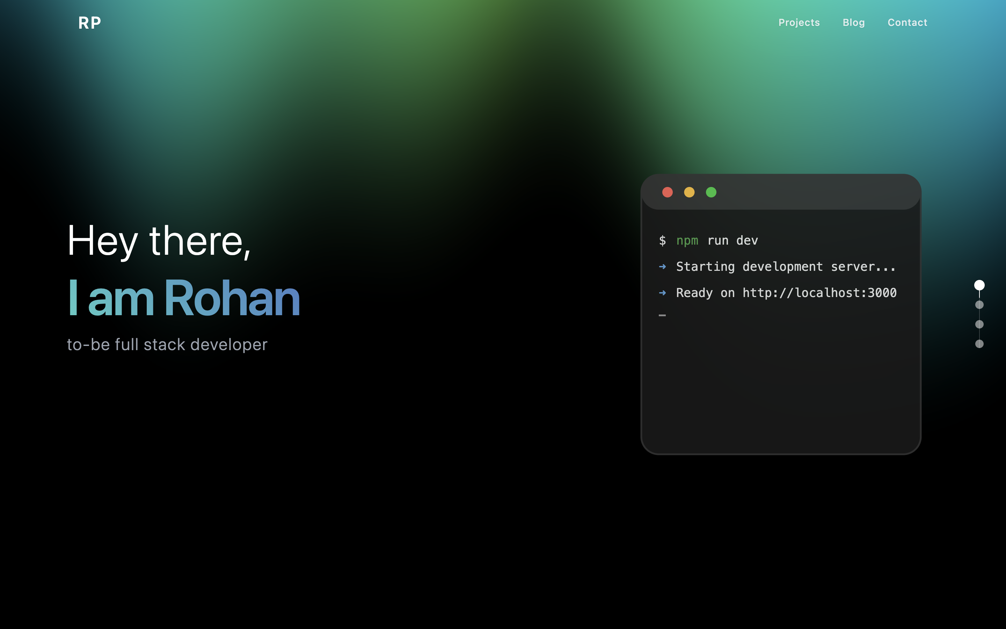This screenshot has width=1006, height=629.
Task: Select the first (active) section dot
Action: pyautogui.click(x=979, y=285)
